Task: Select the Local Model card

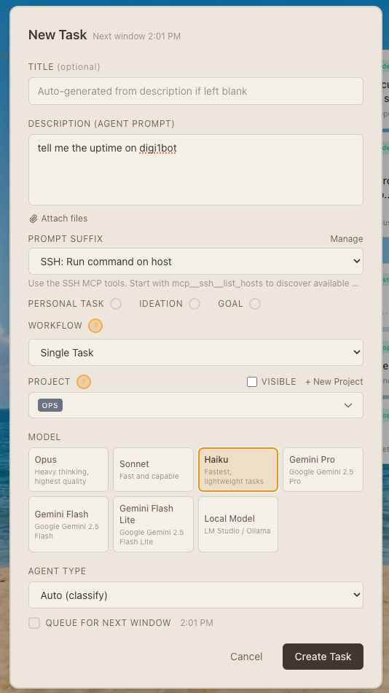Action: (x=238, y=524)
